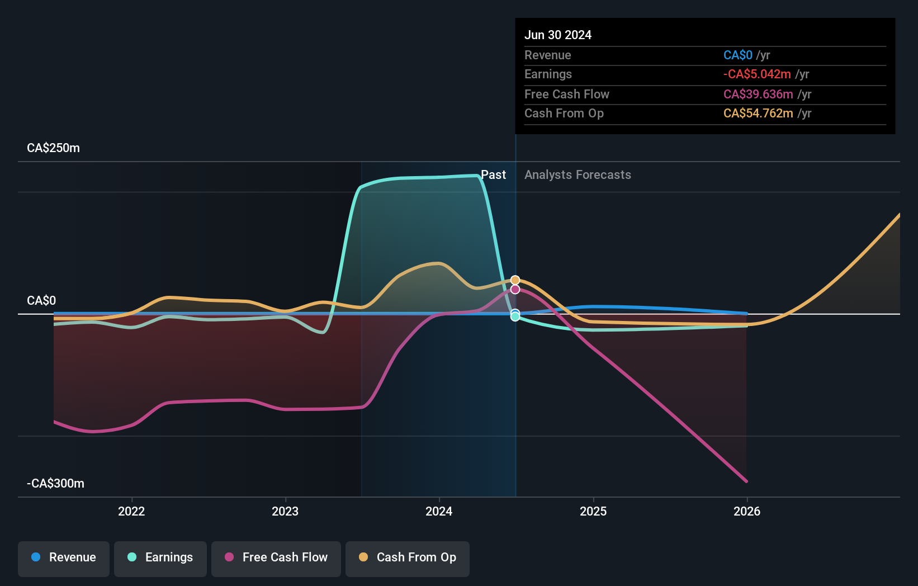Click the Jun 30 2024 tooltip date
The width and height of the screenshot is (918, 586).
click(x=558, y=35)
